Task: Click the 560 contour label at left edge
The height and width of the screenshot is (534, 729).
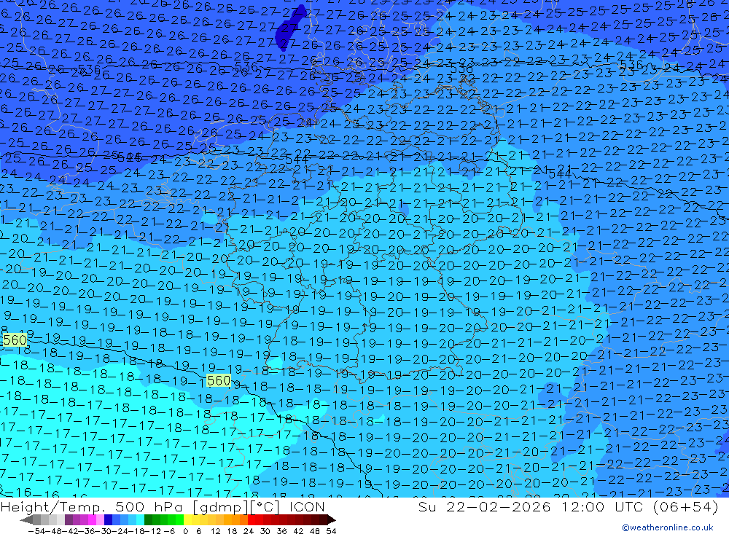Action: (x=15, y=340)
